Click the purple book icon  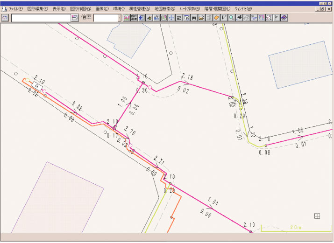[284, 18]
